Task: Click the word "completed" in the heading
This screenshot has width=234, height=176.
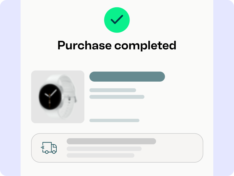Action: (x=145, y=45)
